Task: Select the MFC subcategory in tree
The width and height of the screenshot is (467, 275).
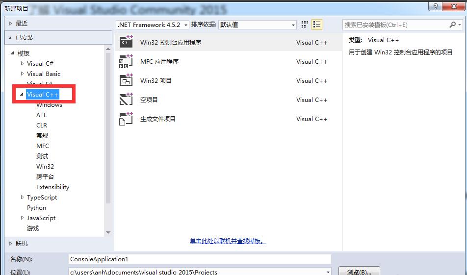Action: (x=43, y=146)
